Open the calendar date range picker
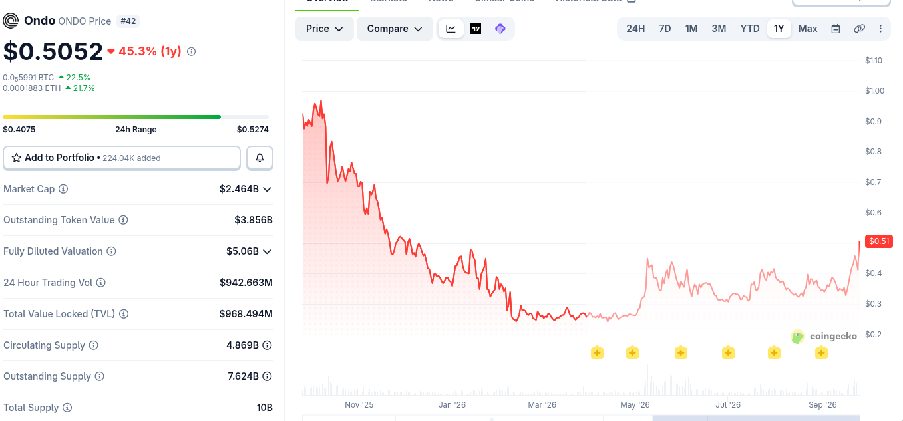 tap(836, 29)
